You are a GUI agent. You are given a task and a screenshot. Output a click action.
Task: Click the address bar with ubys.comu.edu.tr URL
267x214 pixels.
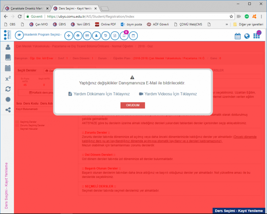click(129, 17)
